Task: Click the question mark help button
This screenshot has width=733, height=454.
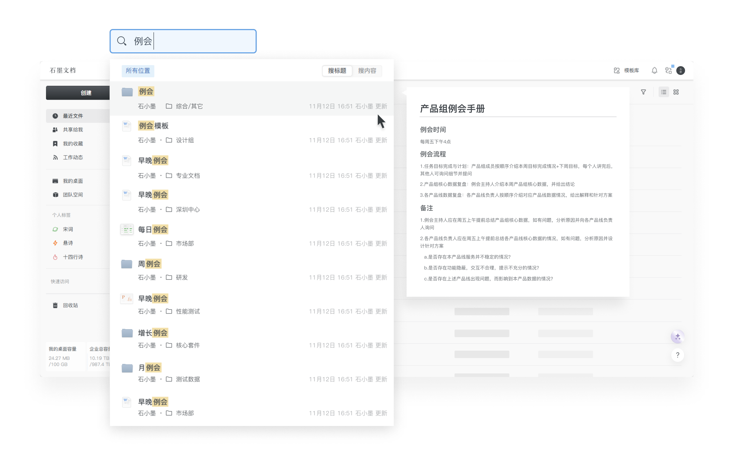Action: pyautogui.click(x=678, y=355)
